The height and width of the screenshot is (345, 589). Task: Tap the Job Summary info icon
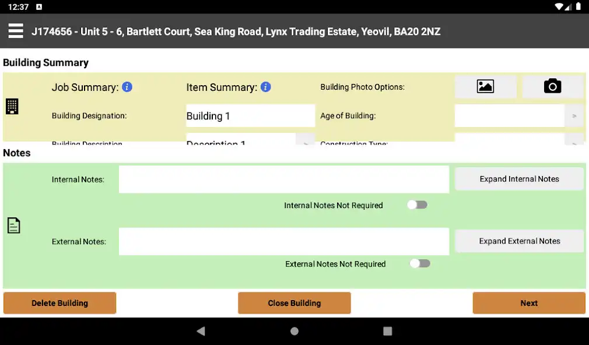tap(127, 87)
